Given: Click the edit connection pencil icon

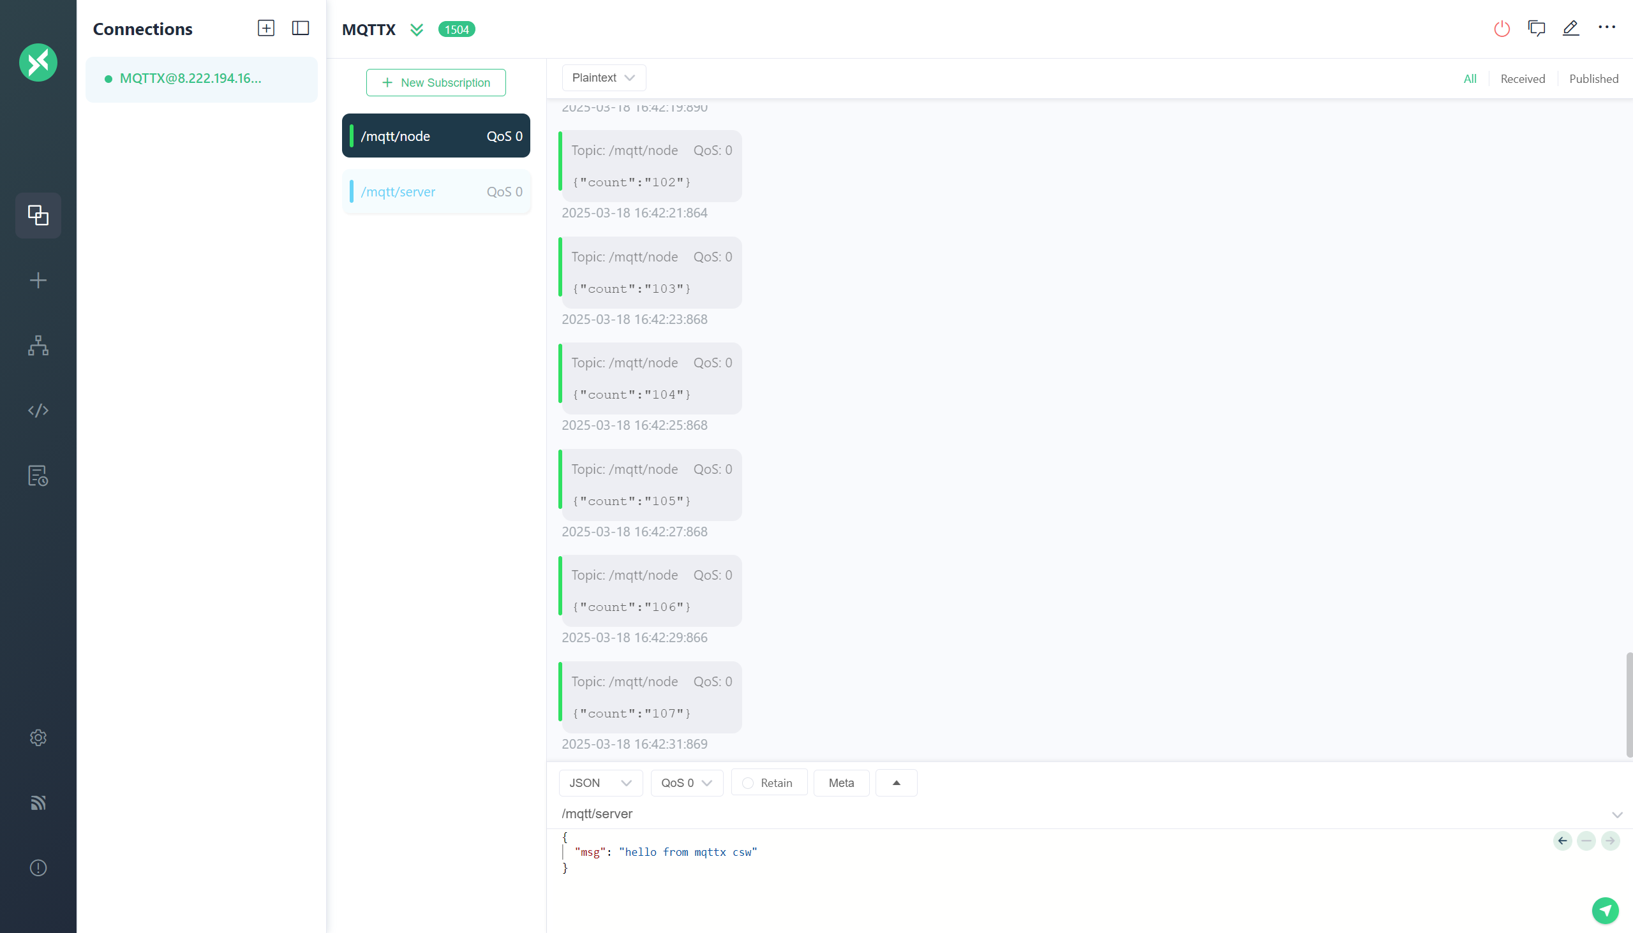Looking at the screenshot, I should pyautogui.click(x=1570, y=29).
